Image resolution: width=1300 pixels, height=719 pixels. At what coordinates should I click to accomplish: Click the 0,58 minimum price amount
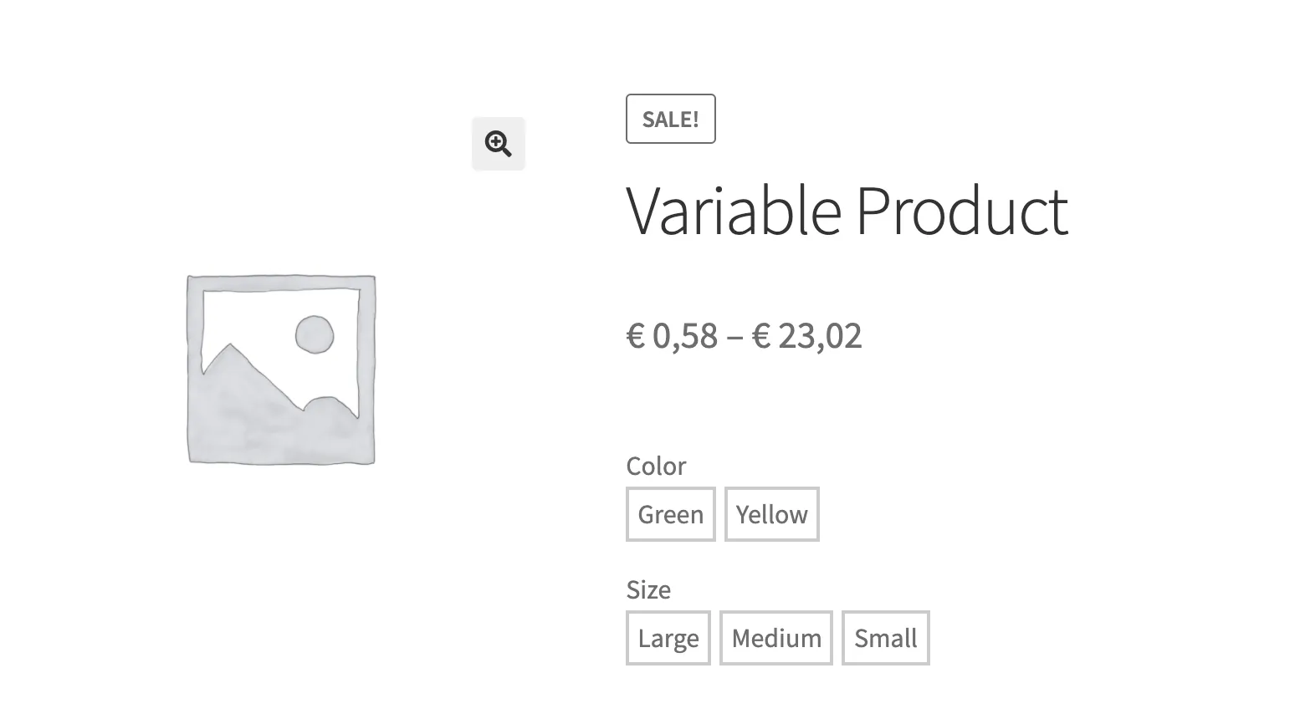pyautogui.click(x=685, y=336)
